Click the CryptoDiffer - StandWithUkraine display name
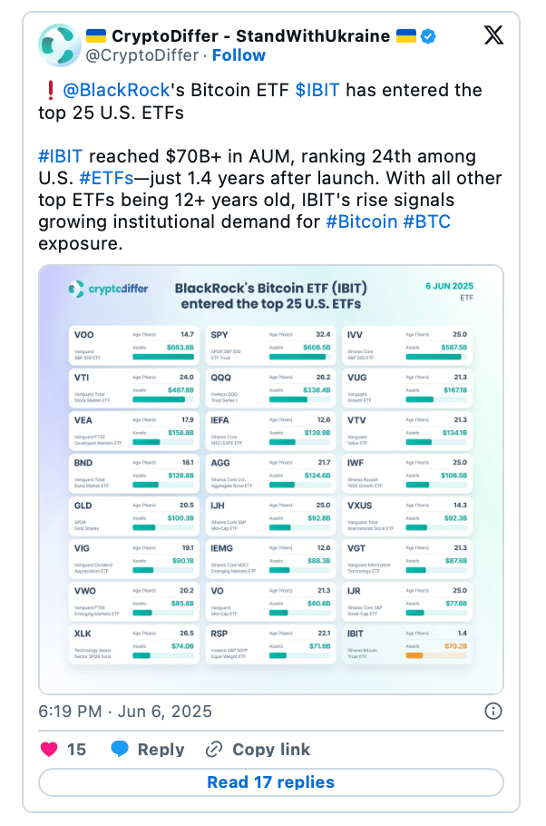546x826 pixels. (x=251, y=35)
